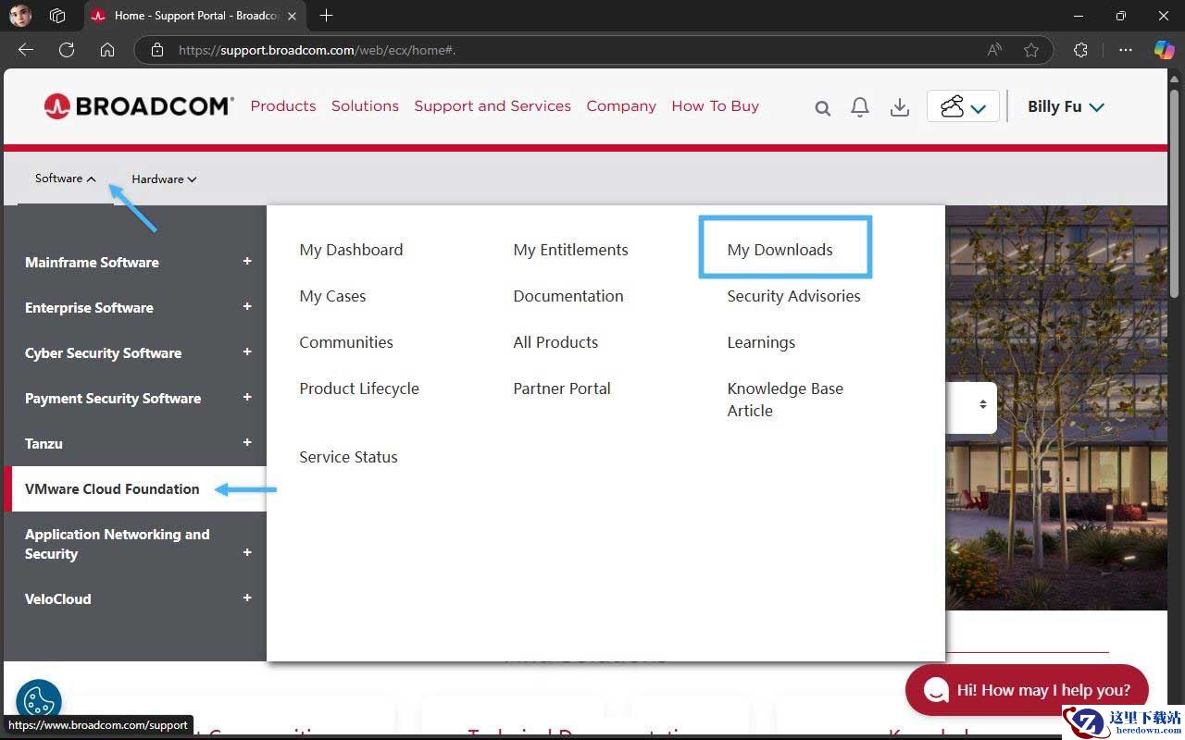Open the cookie settings icon
Image resolution: width=1185 pixels, height=740 pixels.
(x=39, y=701)
